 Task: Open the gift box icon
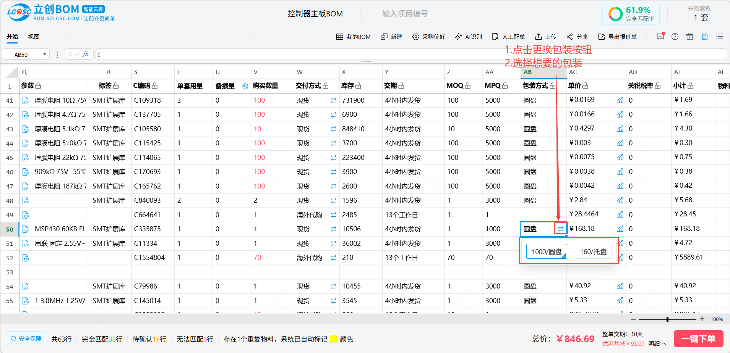point(689,37)
